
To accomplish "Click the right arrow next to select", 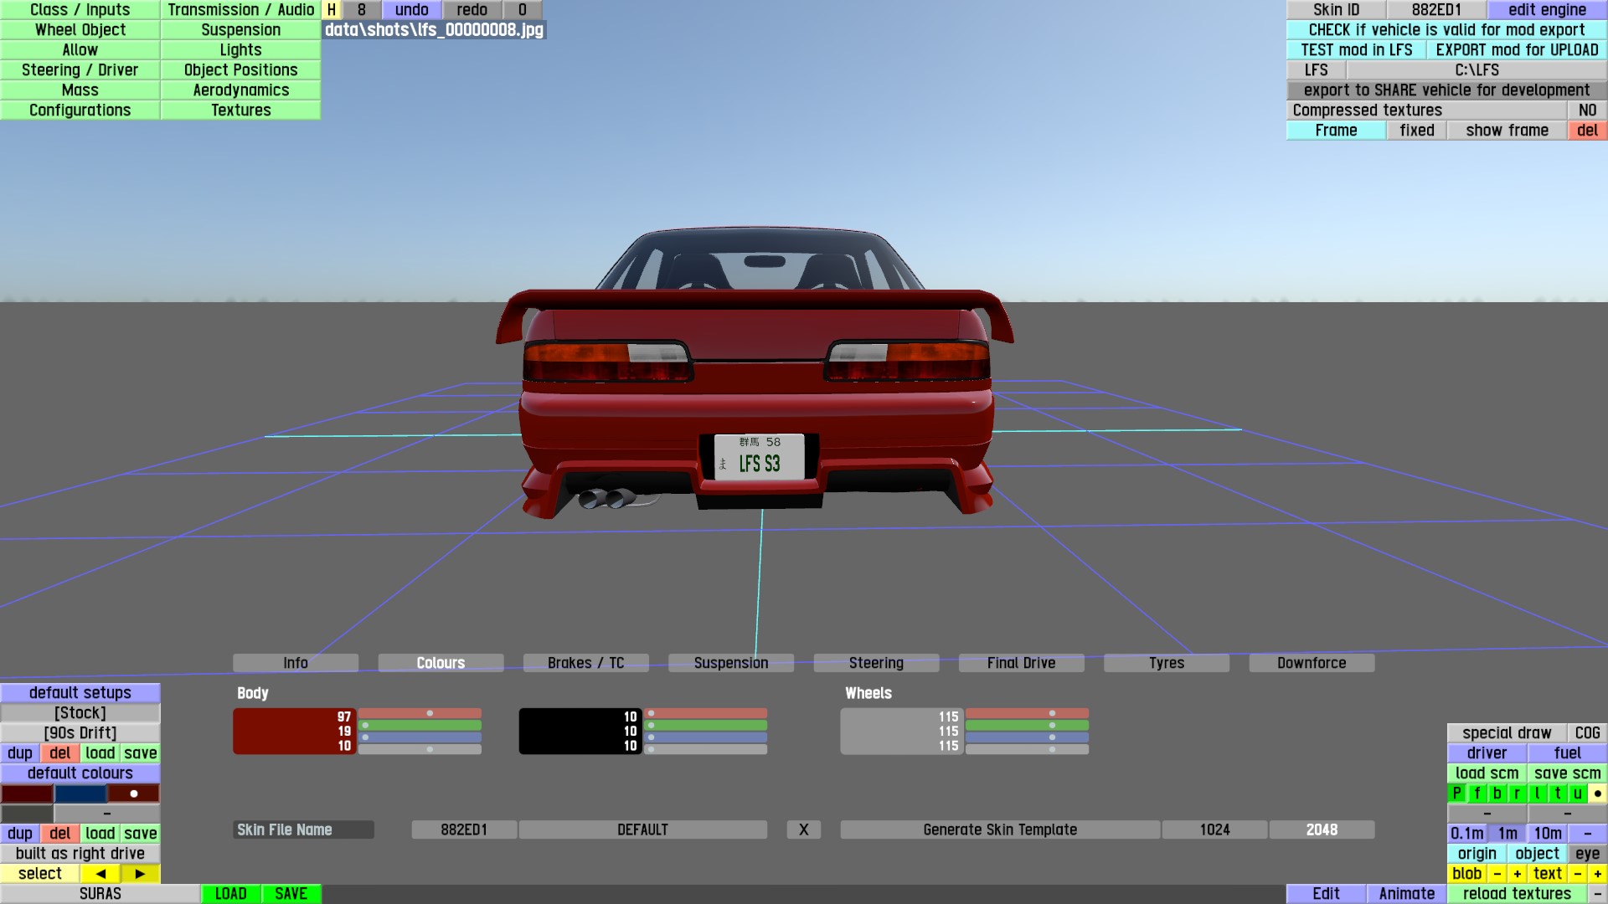I will [140, 874].
